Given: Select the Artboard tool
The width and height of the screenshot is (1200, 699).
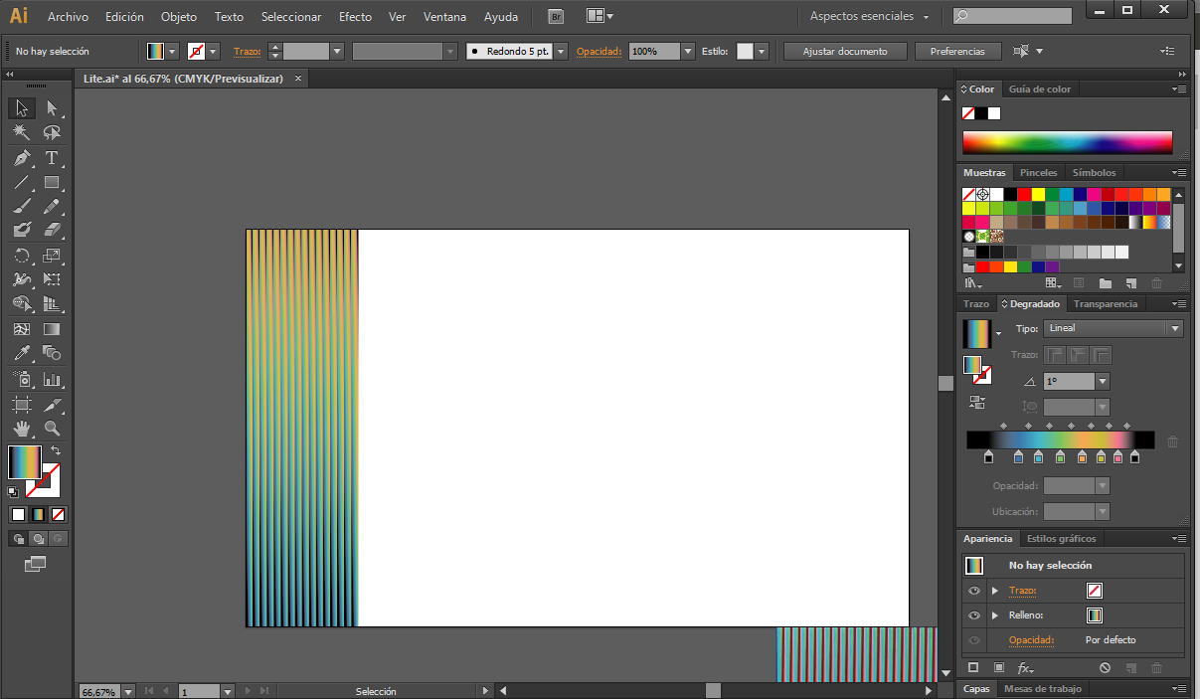Looking at the screenshot, I should point(22,404).
